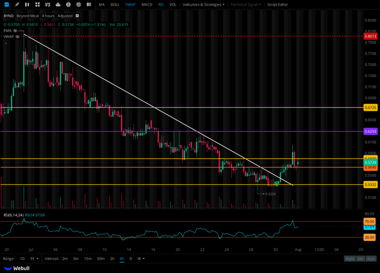Open the 4 hours interval selector

(48, 16)
